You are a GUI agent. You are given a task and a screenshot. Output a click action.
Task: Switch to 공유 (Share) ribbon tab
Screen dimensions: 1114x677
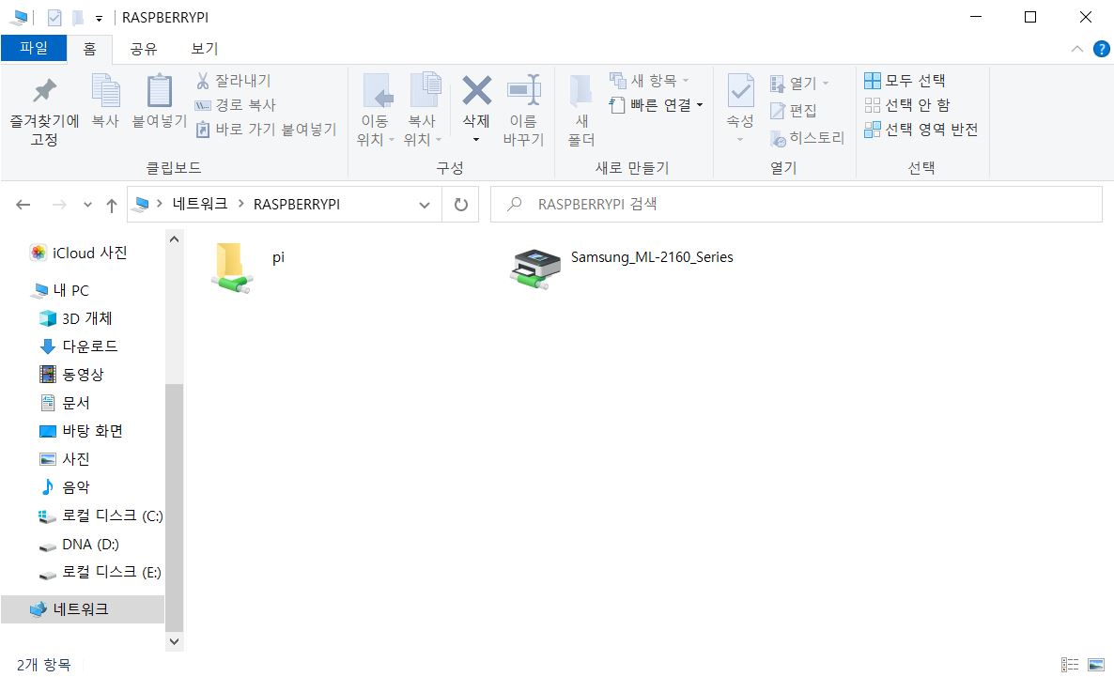(143, 48)
